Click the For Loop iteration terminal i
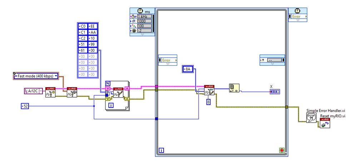 (111, 105)
